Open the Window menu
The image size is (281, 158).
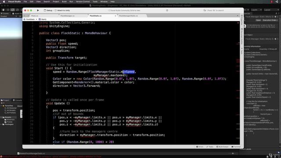tap(104, 2)
